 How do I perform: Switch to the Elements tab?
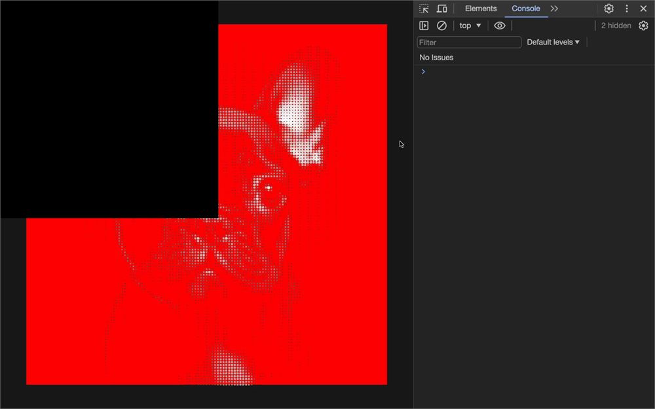pyautogui.click(x=481, y=9)
